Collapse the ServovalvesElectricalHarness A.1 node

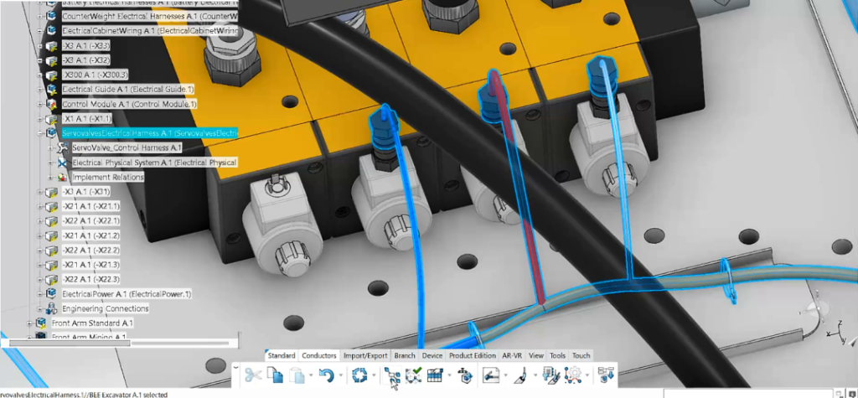click(x=40, y=133)
